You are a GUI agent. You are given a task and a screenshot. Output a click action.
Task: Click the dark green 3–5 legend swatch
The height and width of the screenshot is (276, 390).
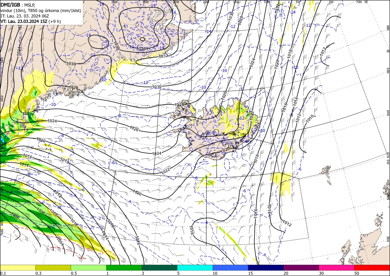[160, 268]
